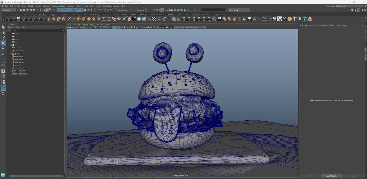Screen dimensions: 367x179
Task: Click the Unreal Engine shelf icon
Action: 279,19
